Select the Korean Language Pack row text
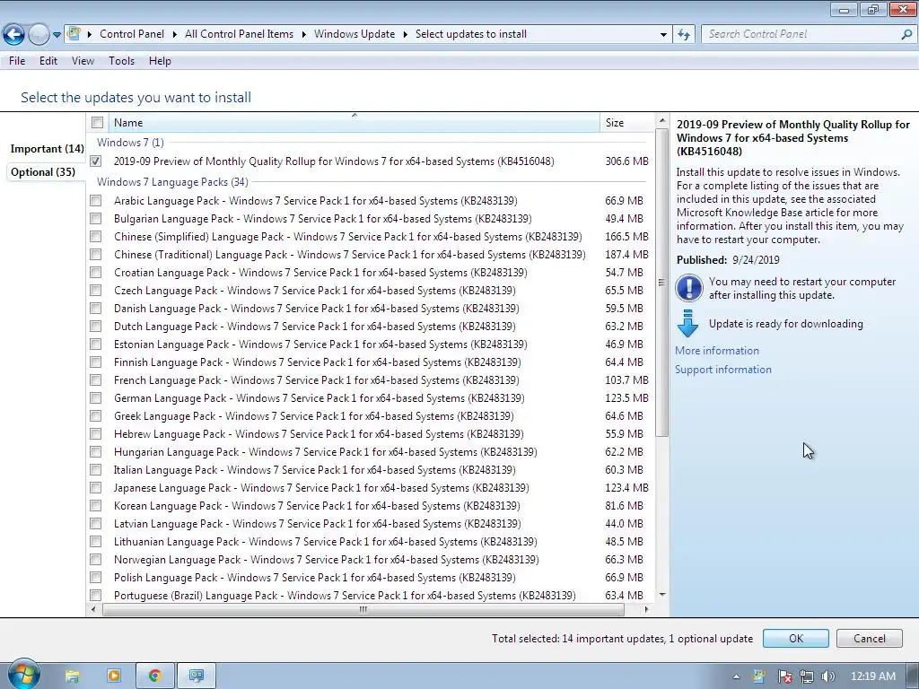919x689 pixels. click(317, 506)
